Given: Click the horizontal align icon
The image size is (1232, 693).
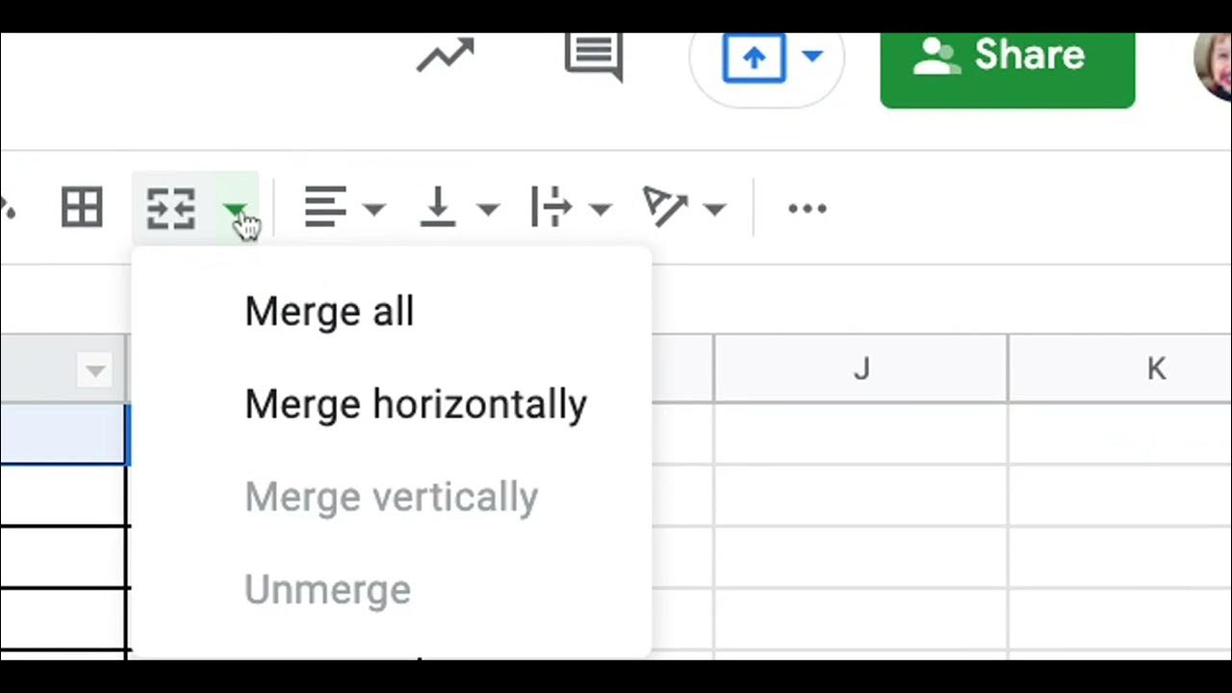Looking at the screenshot, I should point(325,208).
